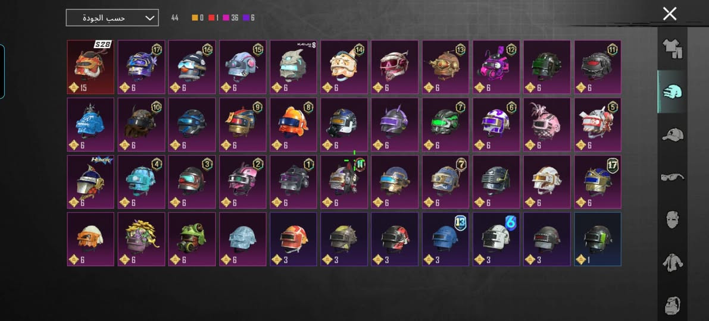Open the face mask category icon
This screenshot has height=321, width=709.
(x=673, y=219)
